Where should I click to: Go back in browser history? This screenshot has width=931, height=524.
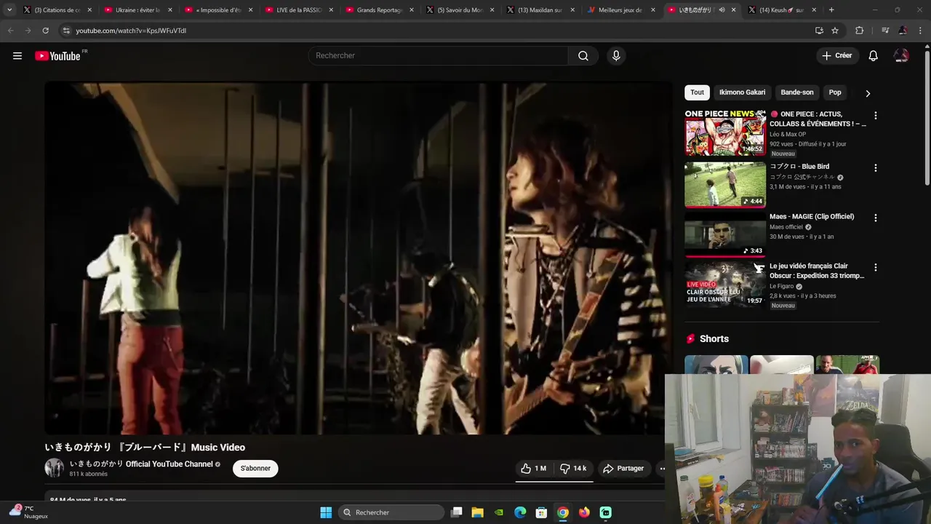[x=10, y=31]
